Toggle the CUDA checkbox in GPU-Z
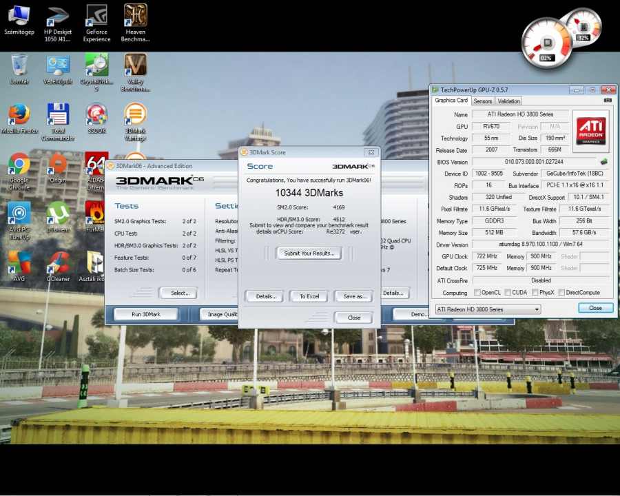This screenshot has height=496, width=620. pyautogui.click(x=507, y=292)
